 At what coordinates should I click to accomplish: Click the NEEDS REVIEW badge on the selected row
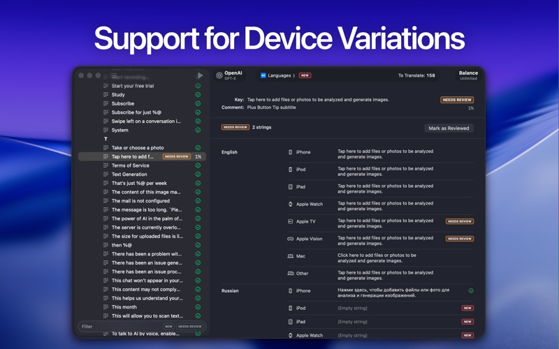[x=177, y=156]
